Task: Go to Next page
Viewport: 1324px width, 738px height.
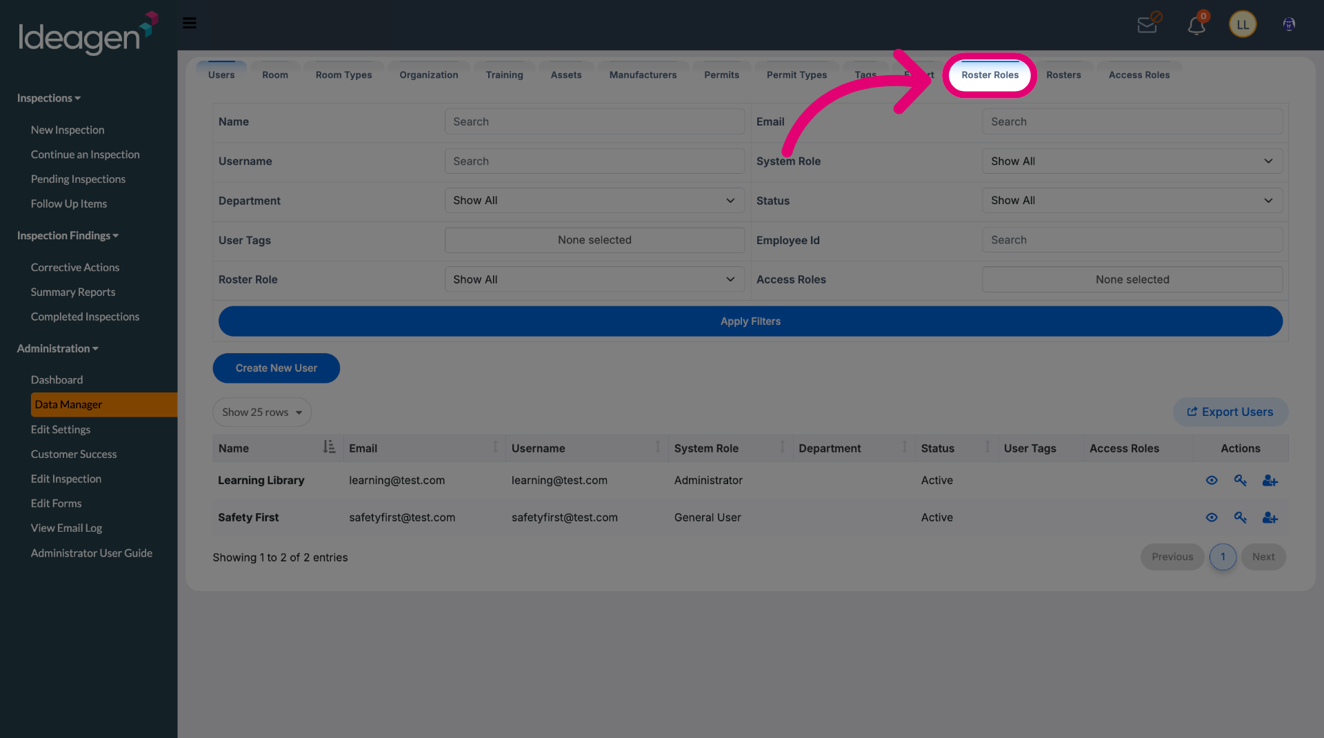Action: pos(1263,557)
